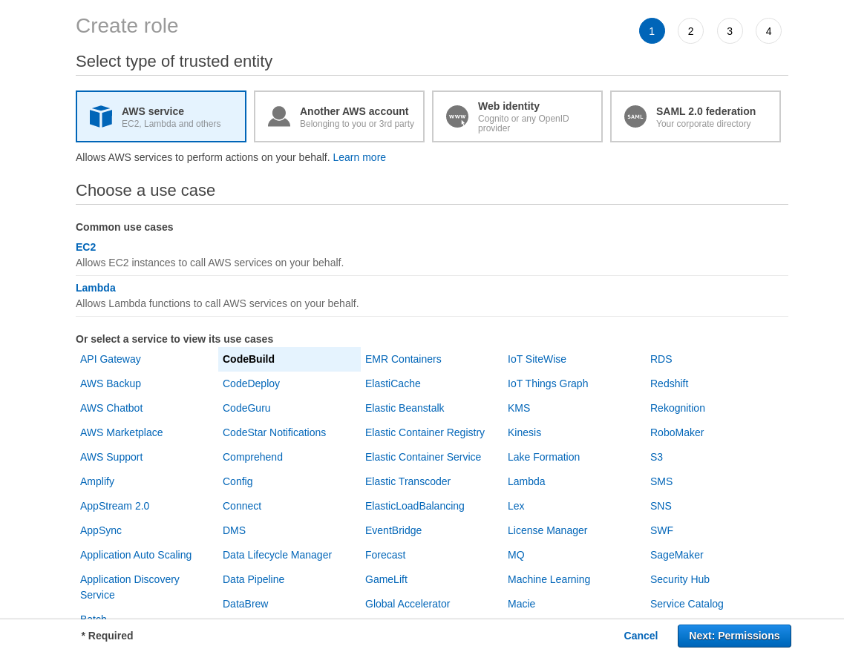844x649 pixels.
Task: Select CodeBuild from the service list
Action: 248,359
